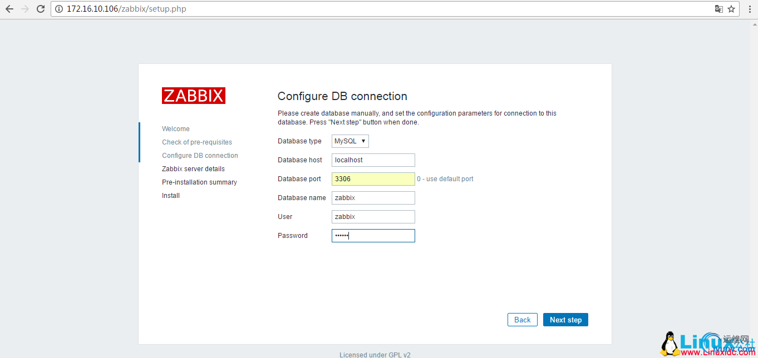Click the browser back arrow icon
758x358 pixels.
pyautogui.click(x=9, y=9)
